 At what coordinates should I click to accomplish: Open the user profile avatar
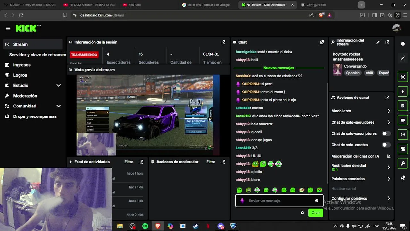click(397, 28)
